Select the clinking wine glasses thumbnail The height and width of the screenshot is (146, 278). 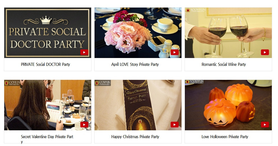[x=228, y=33]
